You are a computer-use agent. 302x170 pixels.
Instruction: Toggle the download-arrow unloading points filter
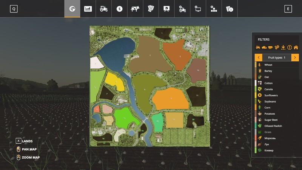tap(283, 47)
